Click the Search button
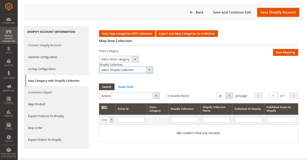The image size is (307, 160). [x=107, y=87]
